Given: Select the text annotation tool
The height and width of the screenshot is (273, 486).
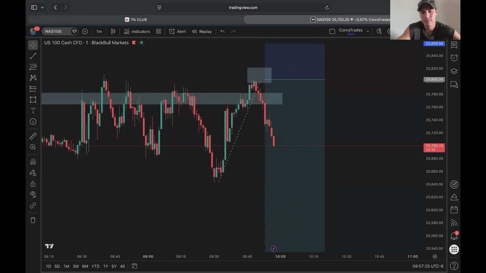Looking at the screenshot, I should (x=33, y=111).
